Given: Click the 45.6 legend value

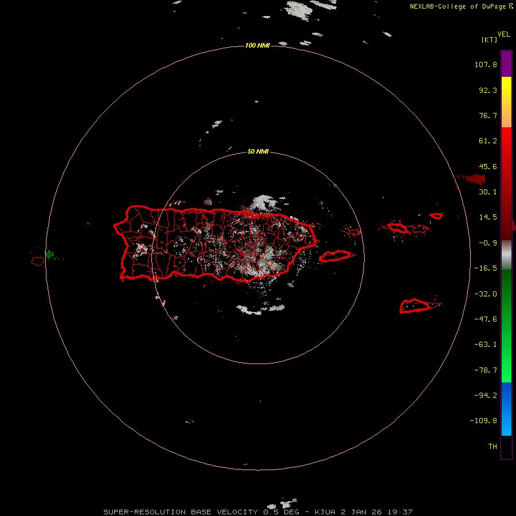Looking at the screenshot, I should coord(488,166).
